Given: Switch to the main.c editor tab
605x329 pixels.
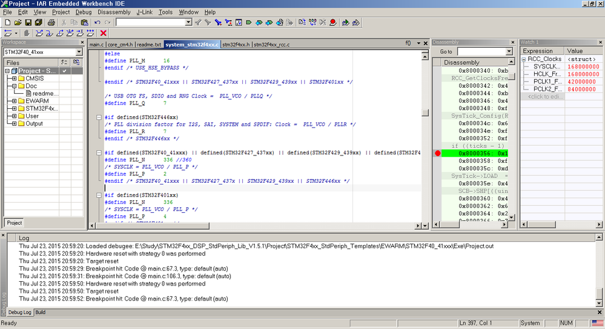Looking at the screenshot, I should [96, 45].
